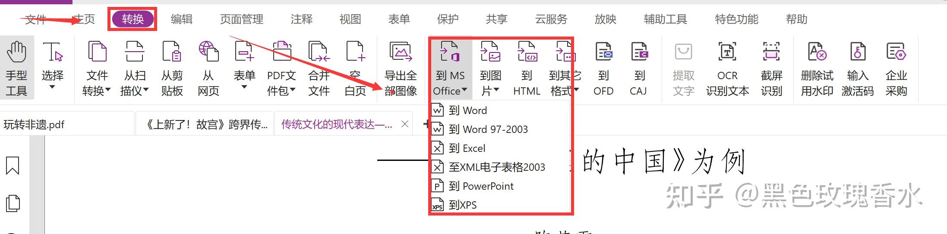Click 输入激活码 enter activation code

click(x=858, y=68)
